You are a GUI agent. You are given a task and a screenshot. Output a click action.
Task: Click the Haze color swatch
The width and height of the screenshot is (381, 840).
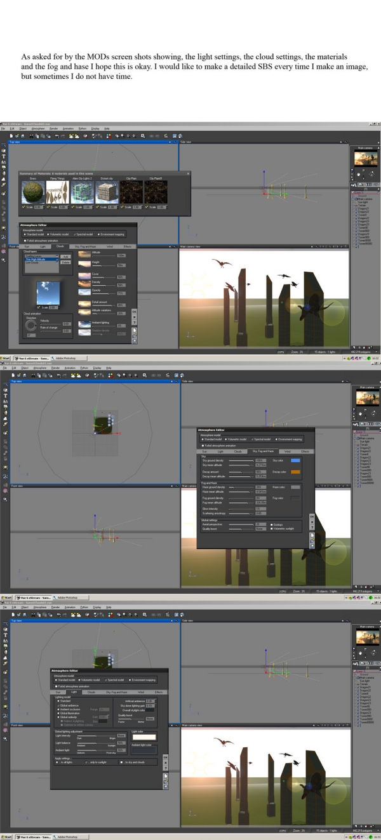coord(295,487)
